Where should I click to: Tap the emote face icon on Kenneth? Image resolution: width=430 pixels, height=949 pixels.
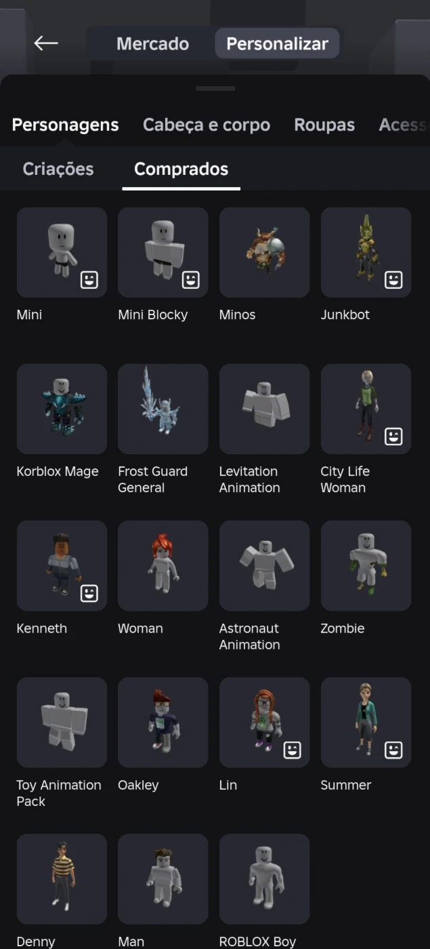pos(89,594)
